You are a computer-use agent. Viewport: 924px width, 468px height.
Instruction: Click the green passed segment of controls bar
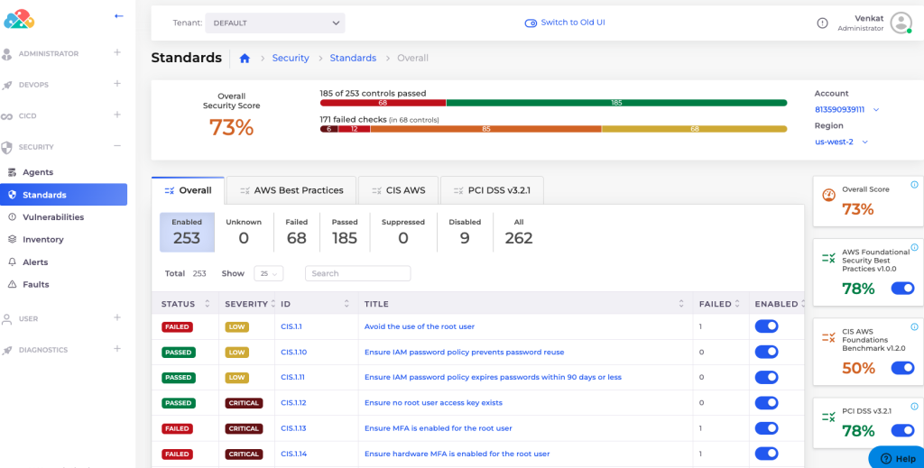(x=615, y=103)
